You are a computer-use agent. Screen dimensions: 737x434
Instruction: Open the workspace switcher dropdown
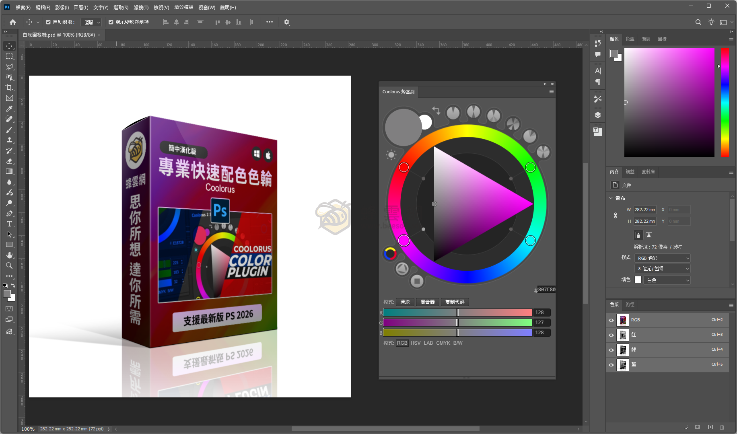click(725, 22)
